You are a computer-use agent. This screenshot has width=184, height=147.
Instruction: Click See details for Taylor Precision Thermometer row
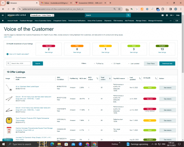[x=167, y=121]
